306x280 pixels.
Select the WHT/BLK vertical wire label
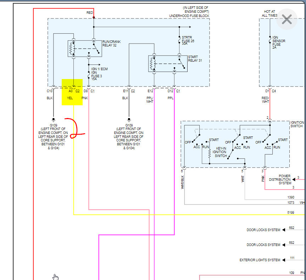[183, 182]
